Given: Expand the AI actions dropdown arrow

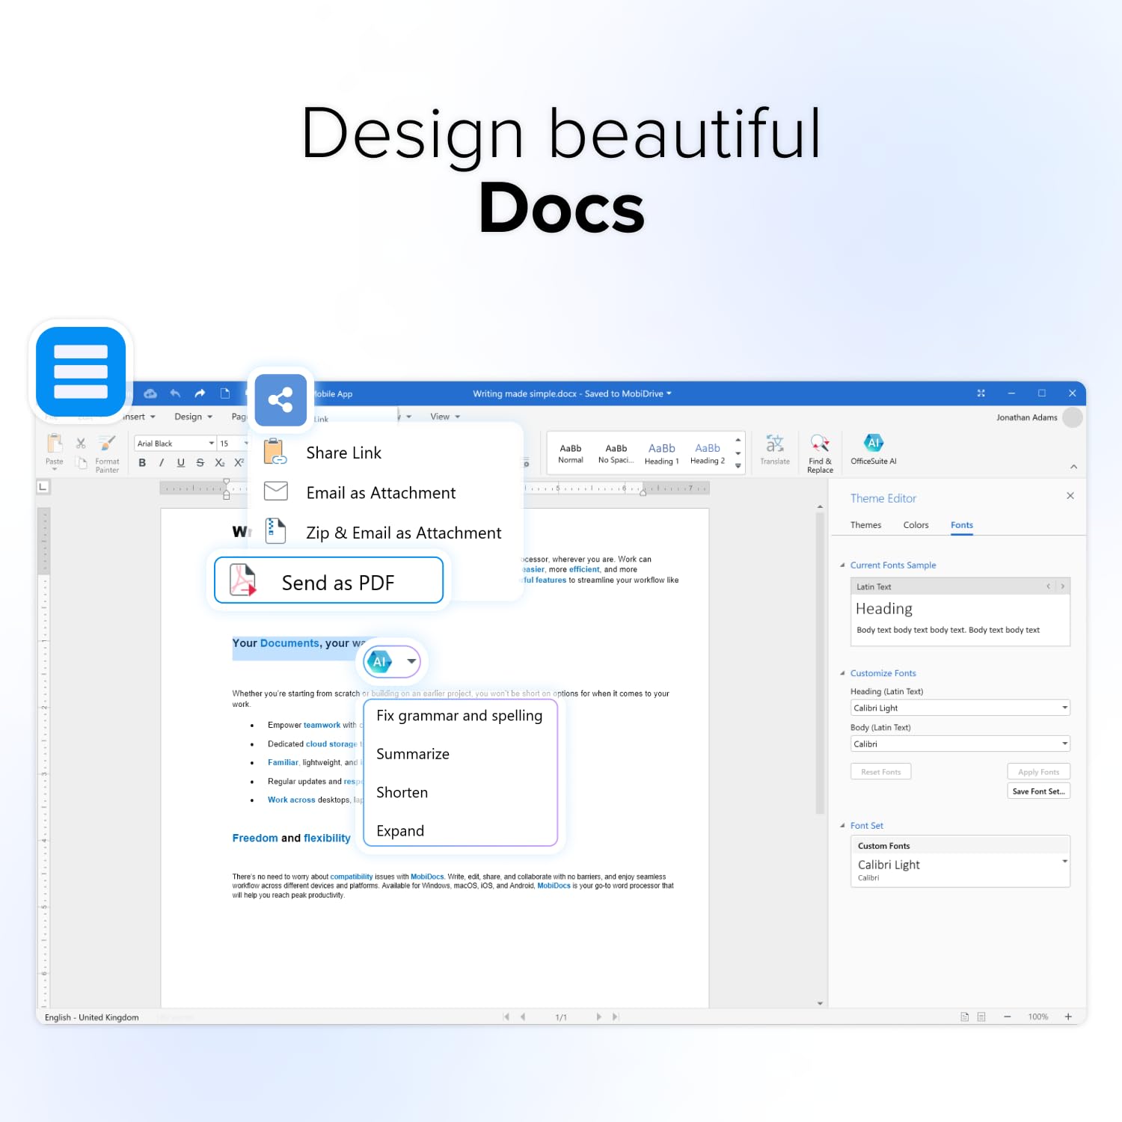Looking at the screenshot, I should coord(411,661).
